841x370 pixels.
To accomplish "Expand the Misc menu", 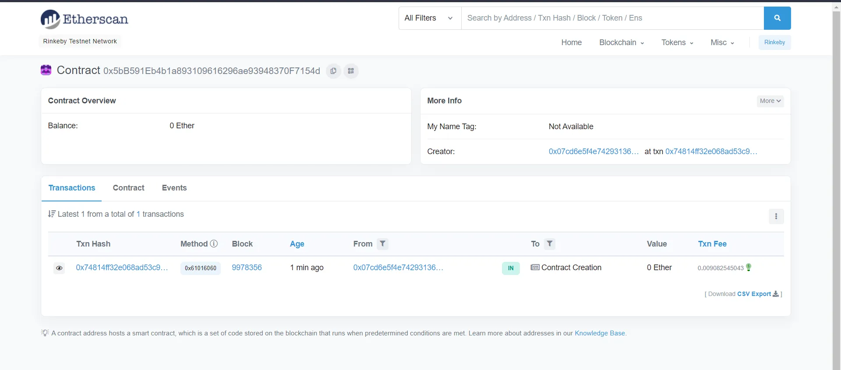I will point(722,42).
